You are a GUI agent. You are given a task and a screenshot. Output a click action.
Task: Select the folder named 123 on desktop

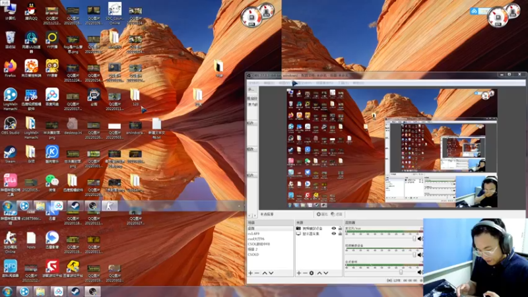[135, 97]
